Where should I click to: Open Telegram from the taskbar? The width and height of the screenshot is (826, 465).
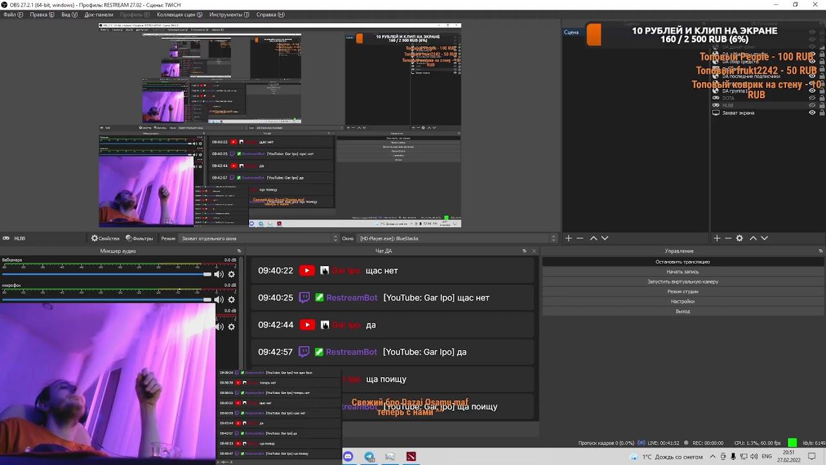pos(369,457)
